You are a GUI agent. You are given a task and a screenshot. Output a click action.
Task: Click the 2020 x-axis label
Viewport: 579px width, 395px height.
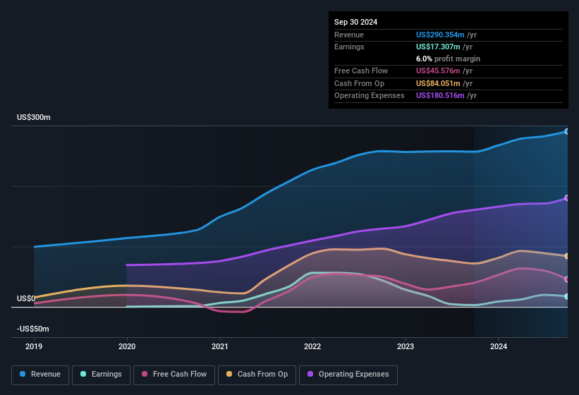(127, 346)
